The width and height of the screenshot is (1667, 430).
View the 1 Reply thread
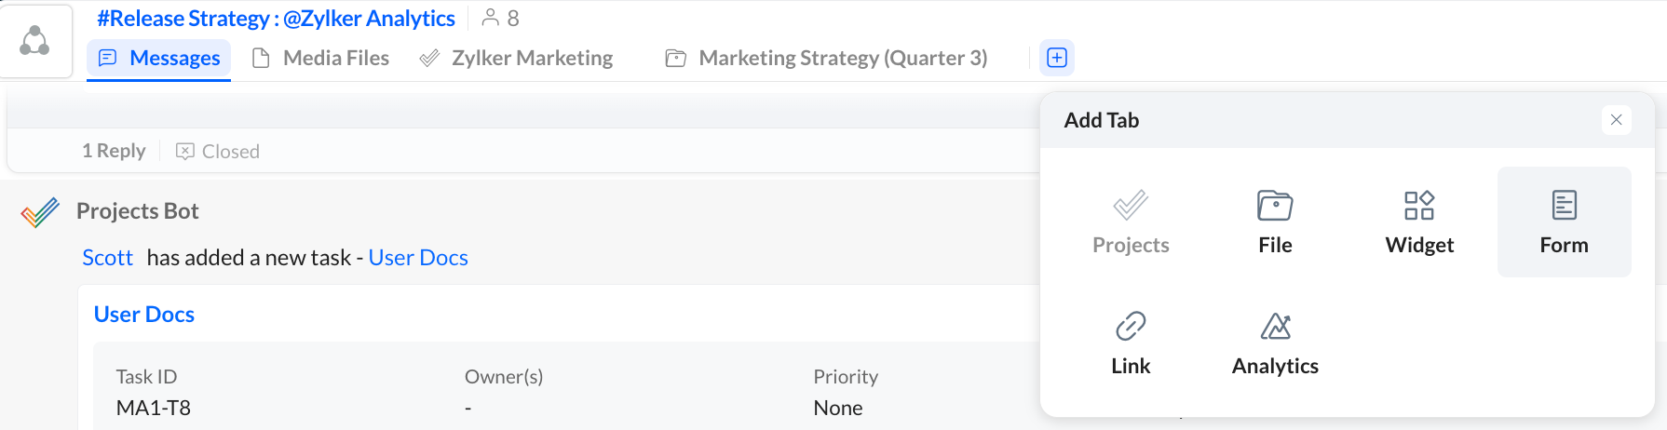114,151
